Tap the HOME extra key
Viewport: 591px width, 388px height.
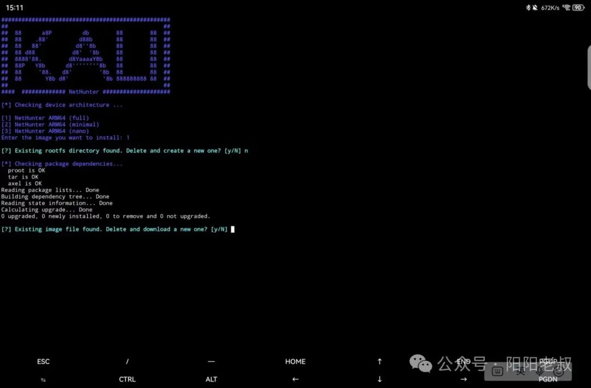click(295, 361)
